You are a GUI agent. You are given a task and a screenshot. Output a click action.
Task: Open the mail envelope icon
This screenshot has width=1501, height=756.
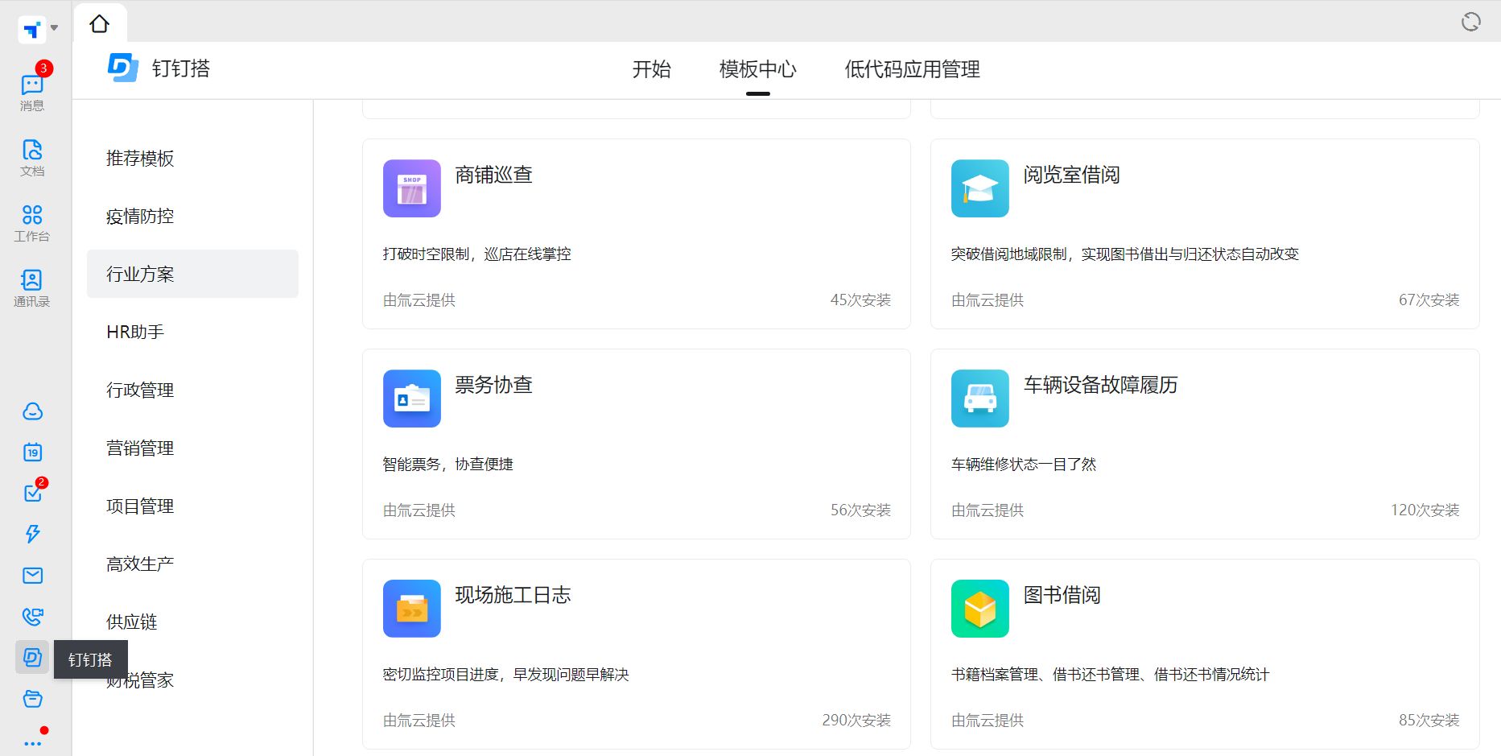click(33, 575)
